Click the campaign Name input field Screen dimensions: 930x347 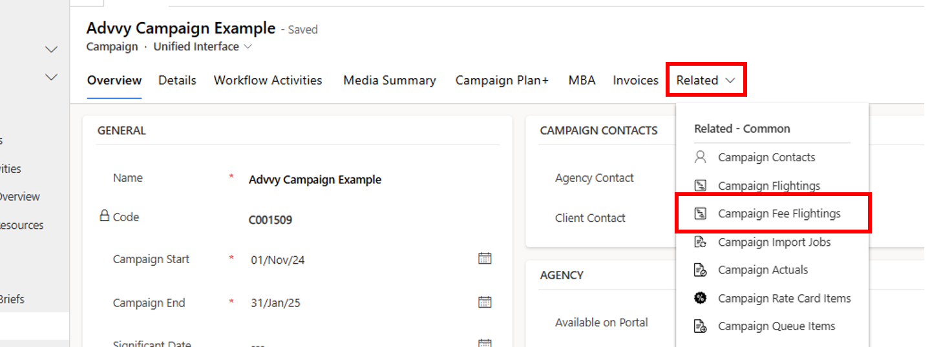pyautogui.click(x=362, y=180)
